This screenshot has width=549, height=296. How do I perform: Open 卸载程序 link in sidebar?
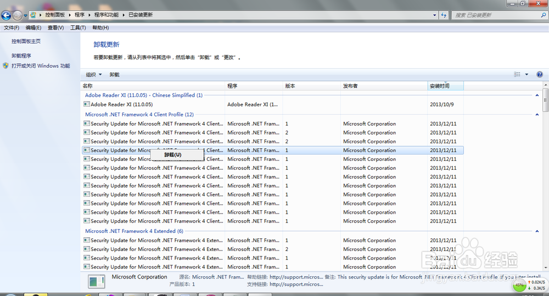coord(21,55)
